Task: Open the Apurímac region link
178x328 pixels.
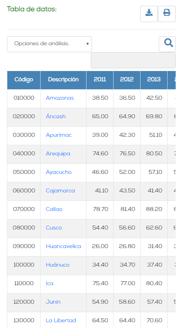Action: pyautogui.click(x=59, y=135)
